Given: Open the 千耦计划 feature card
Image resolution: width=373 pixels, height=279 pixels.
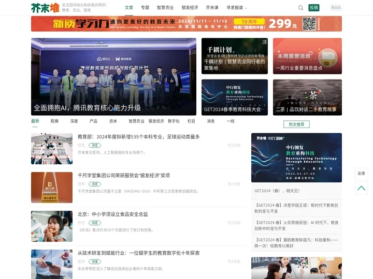Looking at the screenshot, I should (235, 56).
